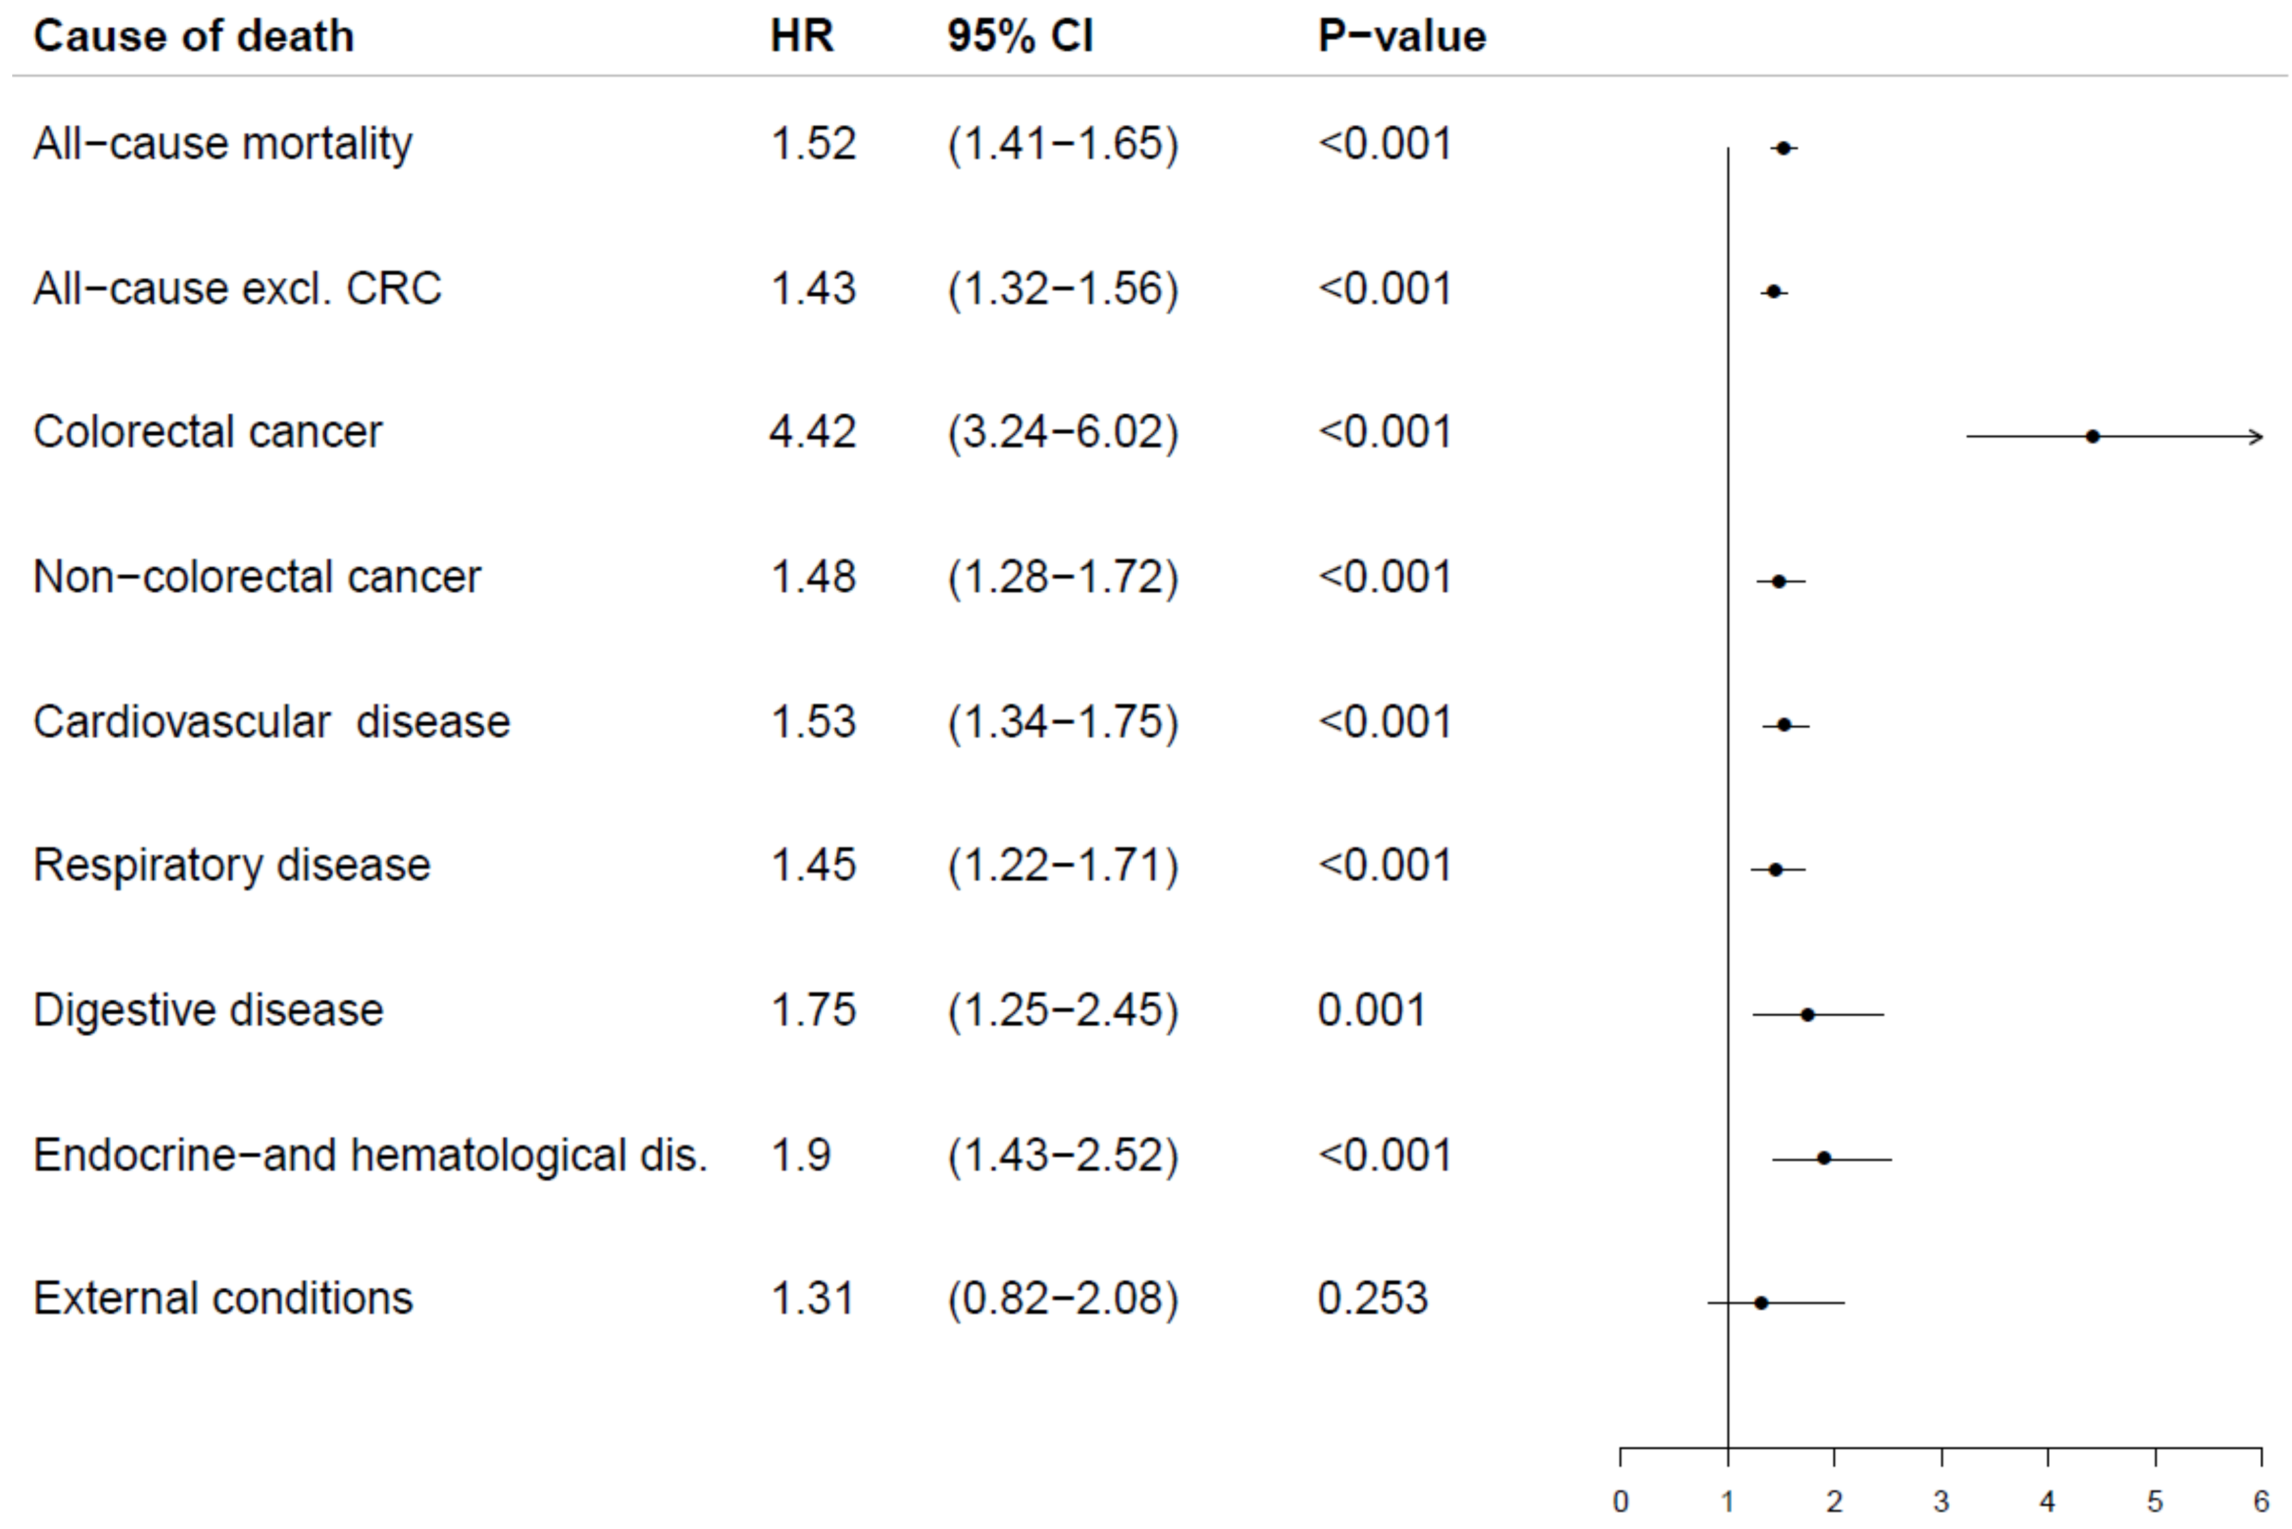Image resolution: width=2292 pixels, height=1529 pixels.
Task: Click the 'Cardiovascular disease' row label
Action: [271, 722]
